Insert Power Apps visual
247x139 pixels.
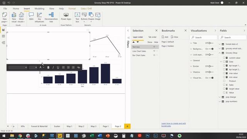pyautogui.click(x=66, y=16)
